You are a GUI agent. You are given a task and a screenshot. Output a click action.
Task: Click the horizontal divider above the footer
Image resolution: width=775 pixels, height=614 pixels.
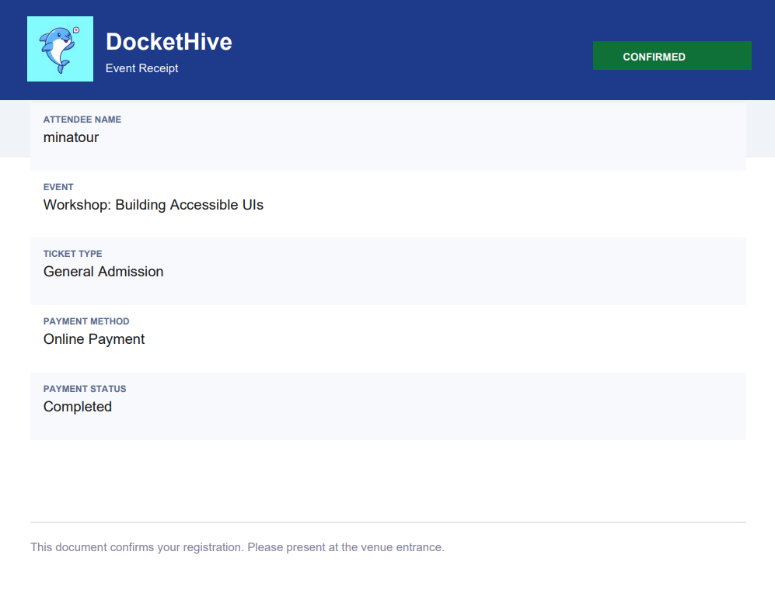pyautogui.click(x=388, y=522)
